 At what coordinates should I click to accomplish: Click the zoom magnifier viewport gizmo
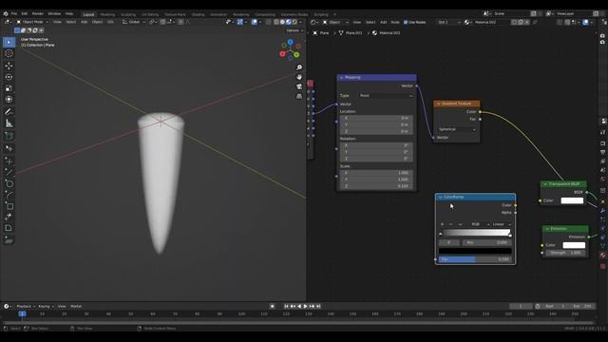click(299, 67)
